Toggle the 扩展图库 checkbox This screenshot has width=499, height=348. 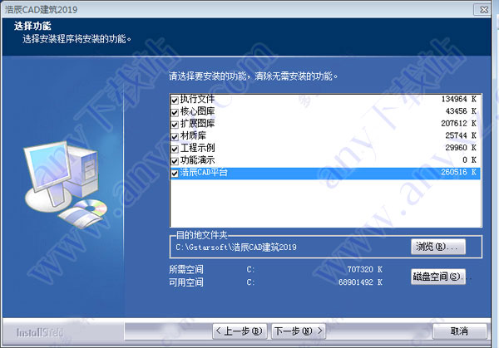pos(175,125)
